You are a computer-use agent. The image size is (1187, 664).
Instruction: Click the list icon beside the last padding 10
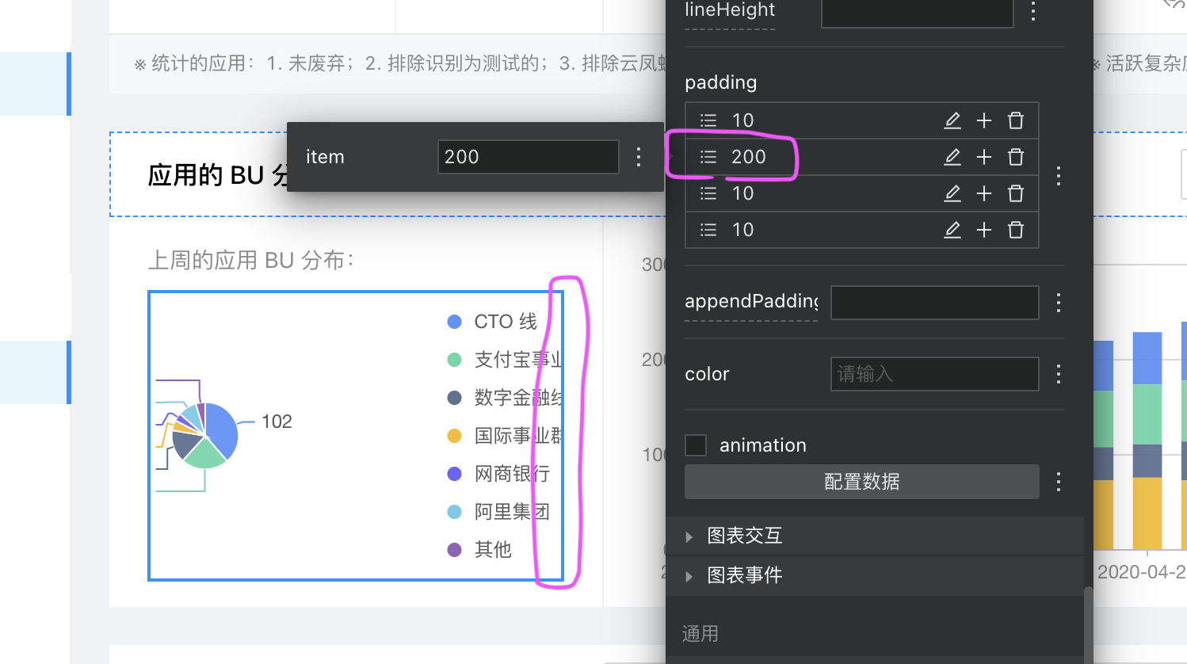coord(708,230)
